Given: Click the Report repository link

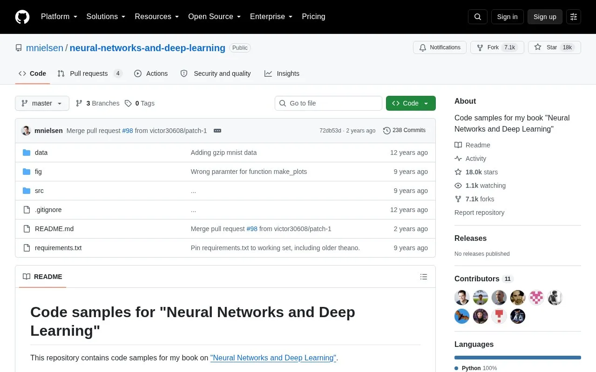Looking at the screenshot, I should pyautogui.click(x=479, y=213).
